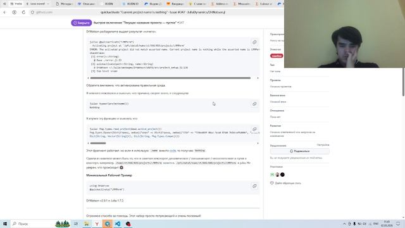Copy the typeof(projectname()) code block

pyautogui.click(x=254, y=104)
